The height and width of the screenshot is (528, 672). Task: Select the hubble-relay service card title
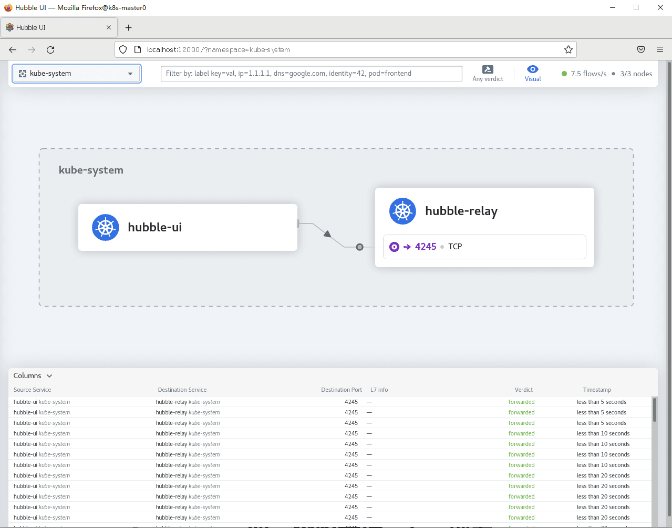461,211
